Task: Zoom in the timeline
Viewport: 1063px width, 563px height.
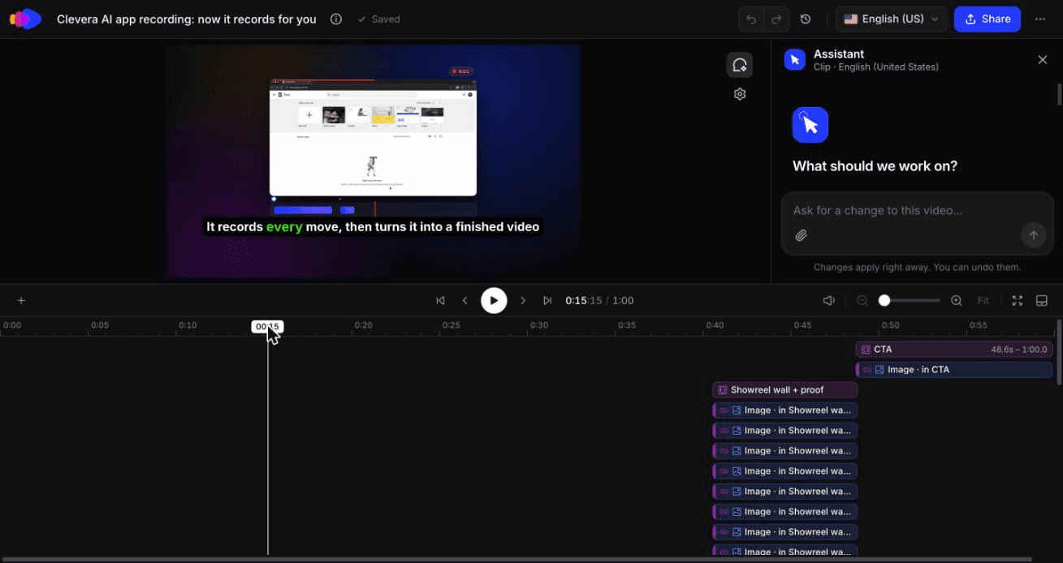Action: point(957,300)
